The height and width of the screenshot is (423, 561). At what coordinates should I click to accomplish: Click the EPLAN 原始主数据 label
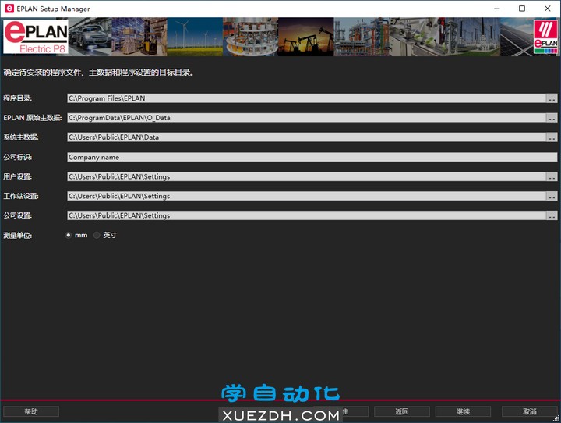33,118
